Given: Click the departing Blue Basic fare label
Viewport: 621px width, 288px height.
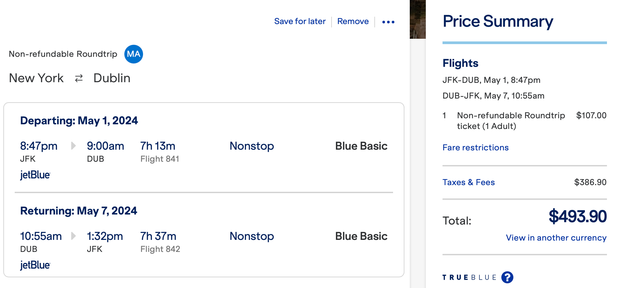Looking at the screenshot, I should 361,146.
